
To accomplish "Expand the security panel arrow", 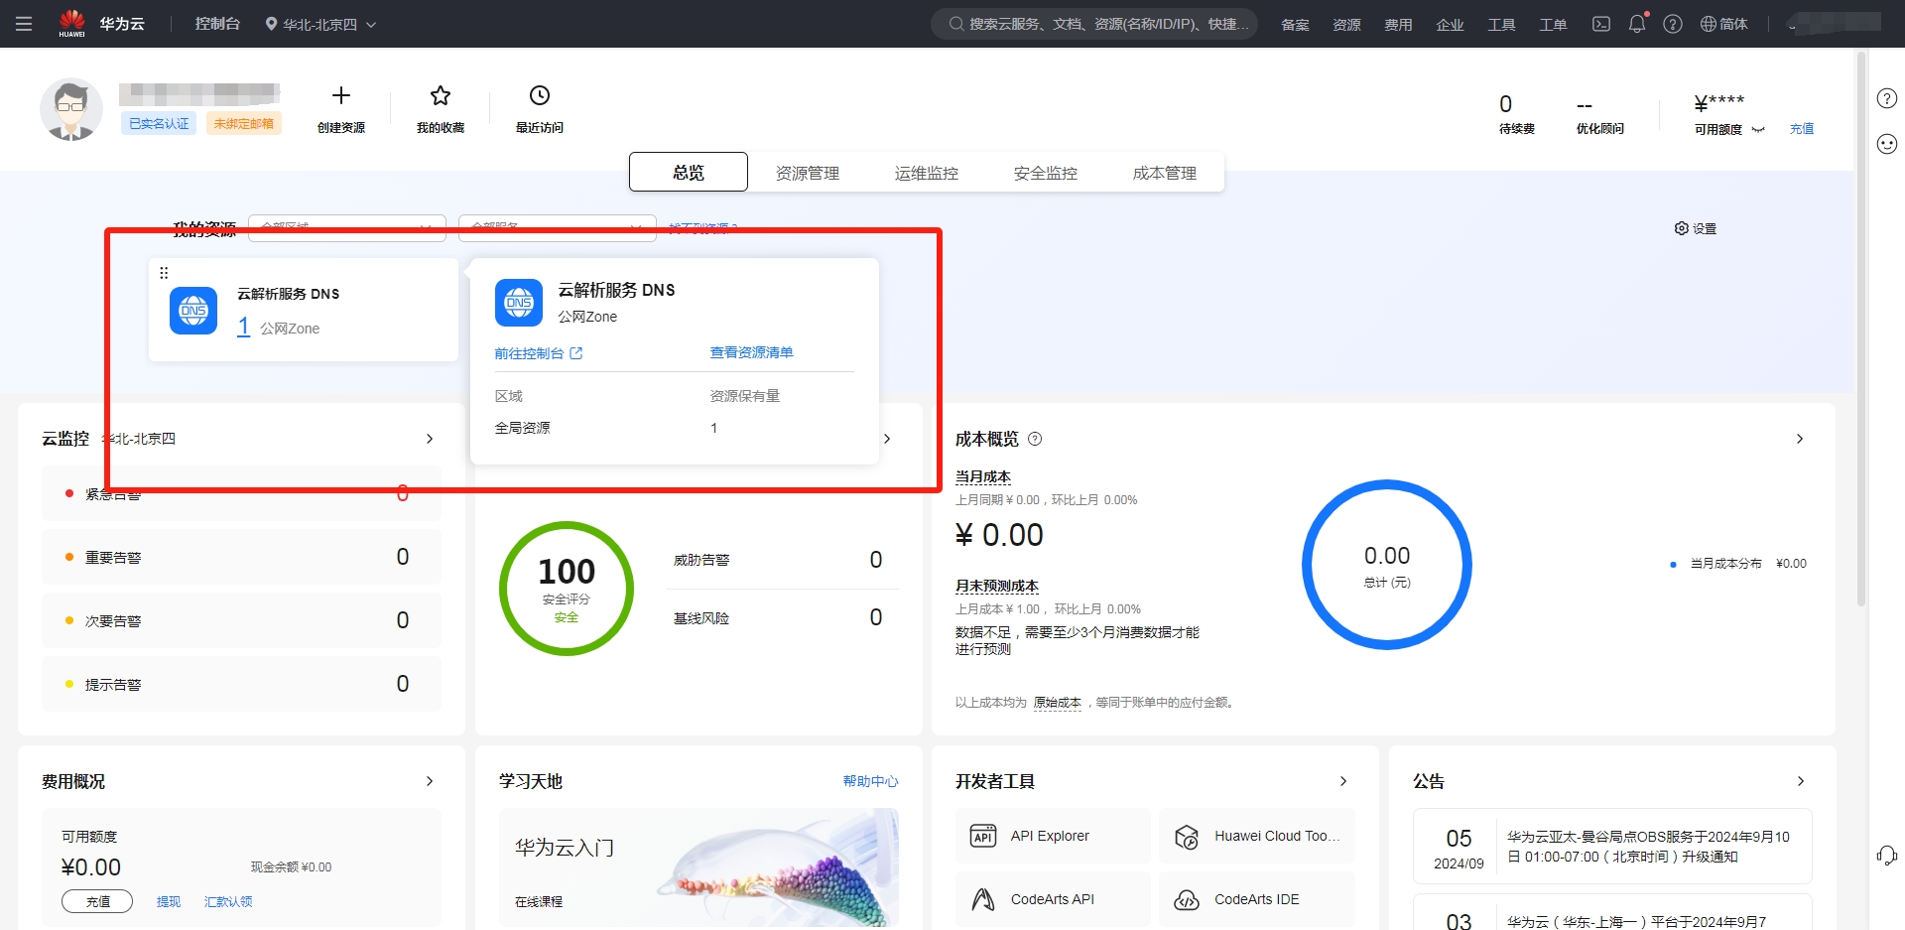I will pos(887,439).
